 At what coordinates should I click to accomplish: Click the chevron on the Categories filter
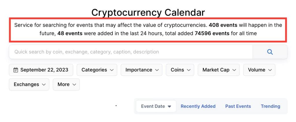[x=111, y=70]
